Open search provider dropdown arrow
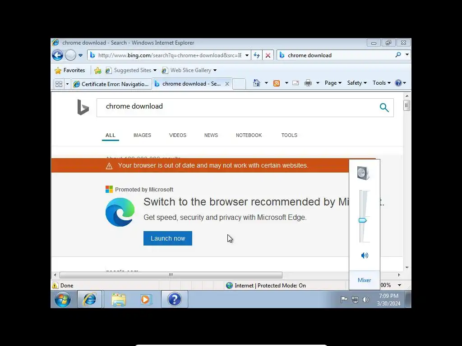 pos(407,55)
